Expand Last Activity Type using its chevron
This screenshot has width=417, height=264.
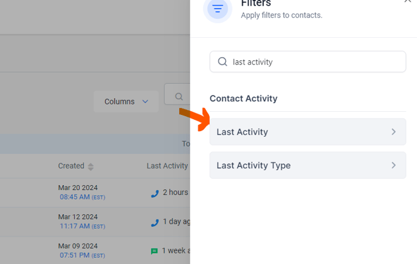tap(393, 165)
